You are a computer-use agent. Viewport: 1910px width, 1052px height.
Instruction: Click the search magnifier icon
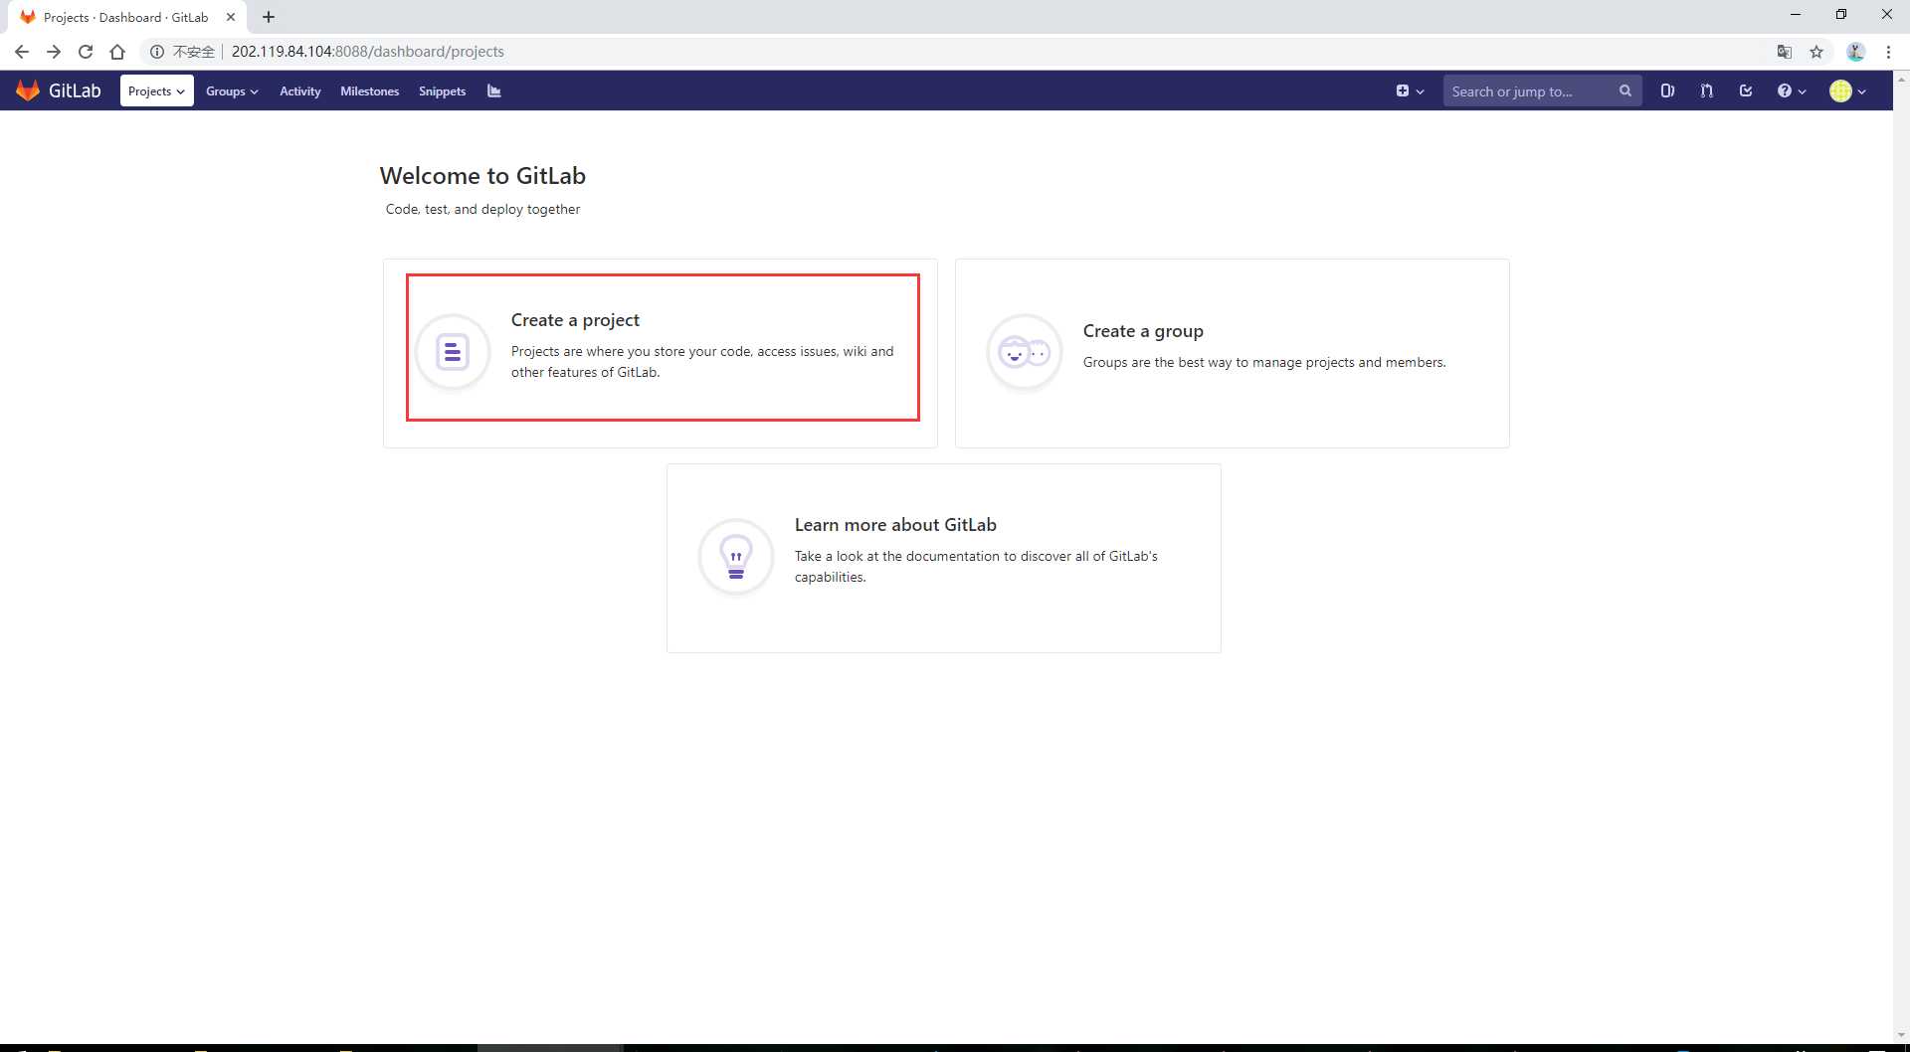click(x=1624, y=90)
